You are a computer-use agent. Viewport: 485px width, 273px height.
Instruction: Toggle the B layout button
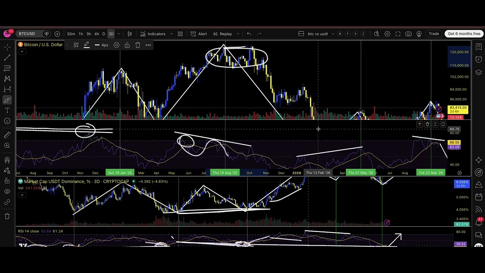pyautogui.click(x=340, y=34)
